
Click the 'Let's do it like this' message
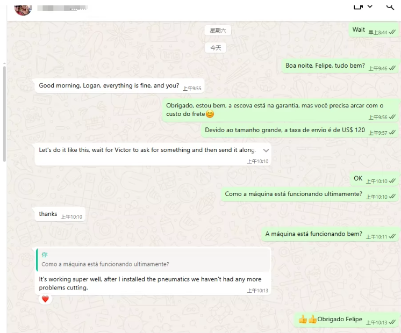click(x=153, y=155)
